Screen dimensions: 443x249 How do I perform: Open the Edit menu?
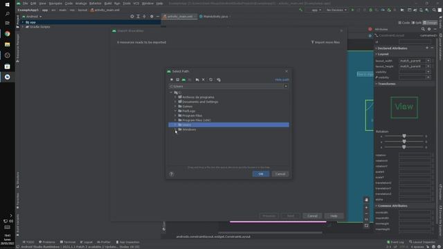33,3
